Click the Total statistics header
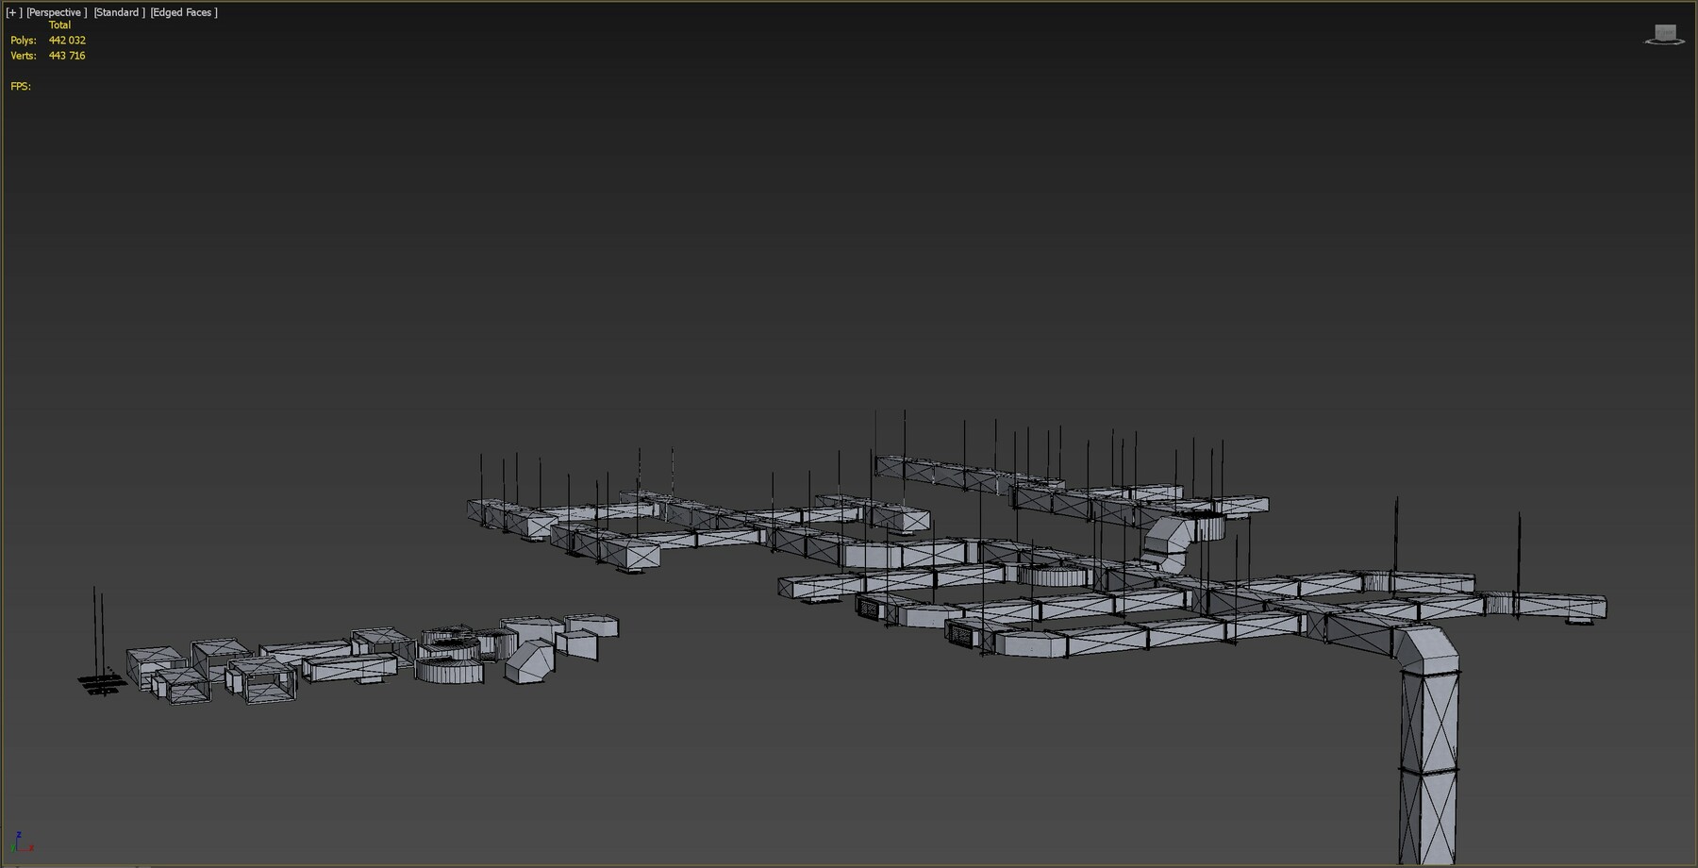 59,25
